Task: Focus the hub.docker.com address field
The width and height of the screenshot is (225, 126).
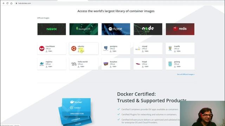Action: pos(25,3)
